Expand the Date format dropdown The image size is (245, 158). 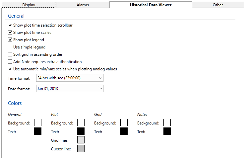(x=69, y=89)
